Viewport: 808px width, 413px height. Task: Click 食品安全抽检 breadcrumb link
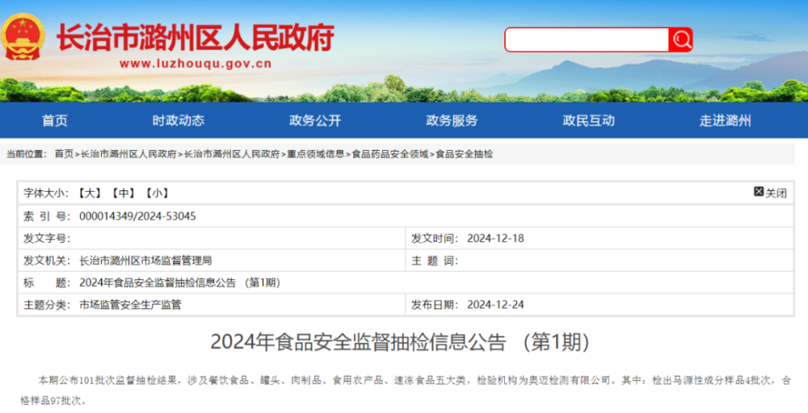(x=464, y=154)
